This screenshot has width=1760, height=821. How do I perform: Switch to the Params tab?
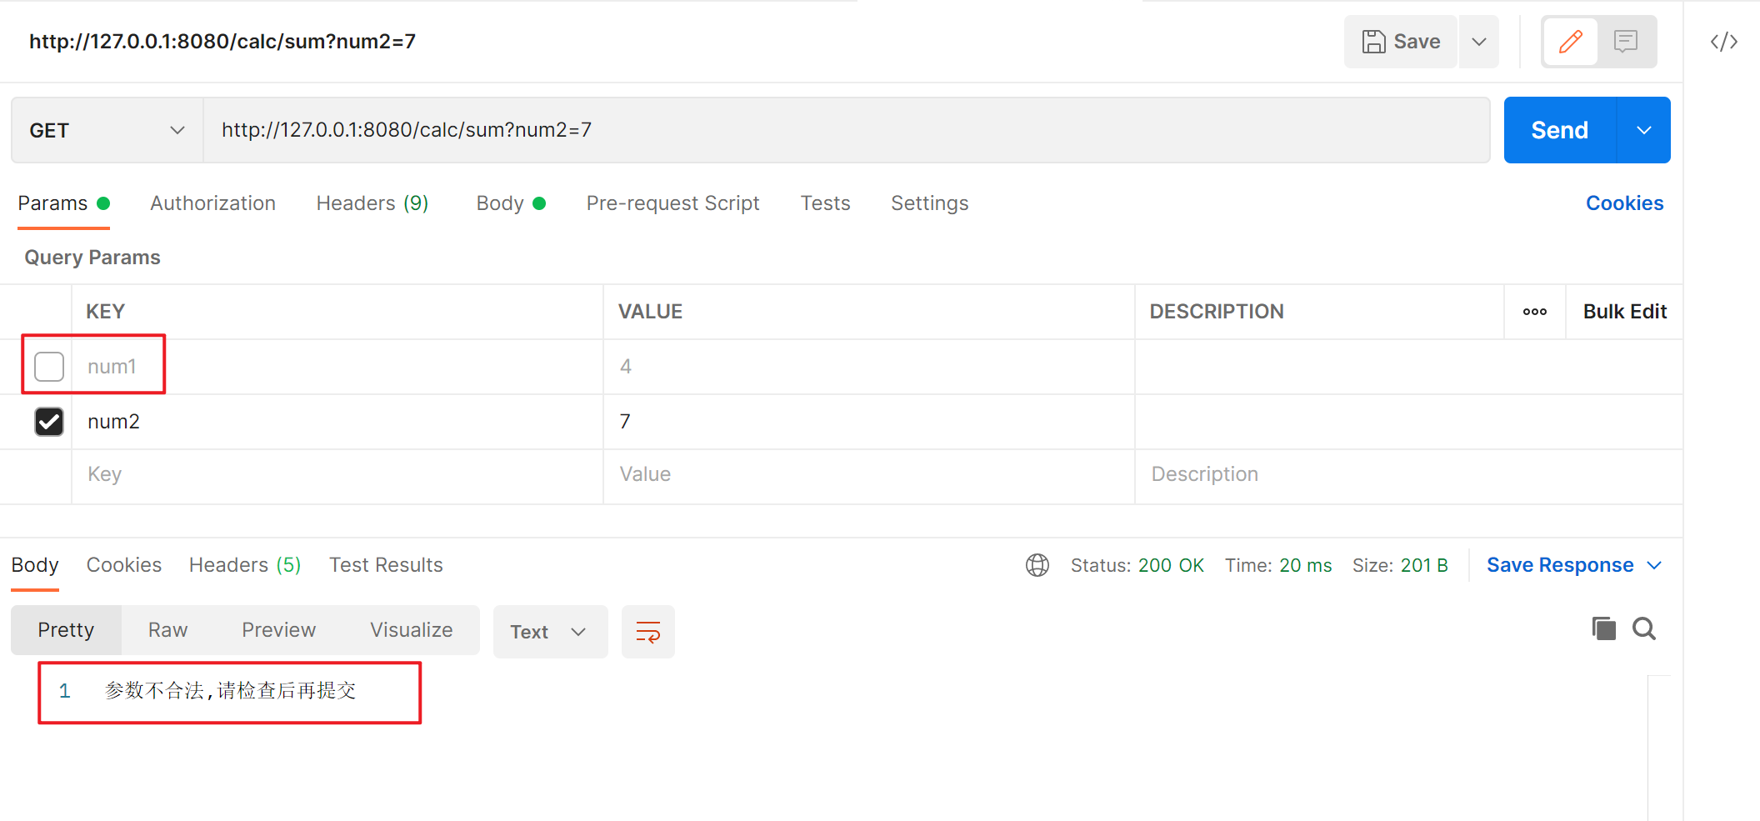[x=63, y=203]
